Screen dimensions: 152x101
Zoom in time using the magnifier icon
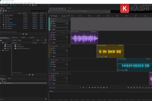point(134,88)
